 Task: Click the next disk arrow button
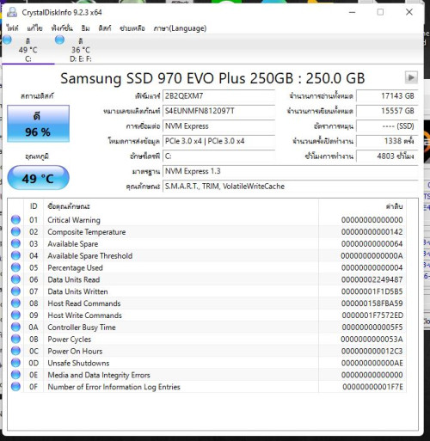point(411,77)
